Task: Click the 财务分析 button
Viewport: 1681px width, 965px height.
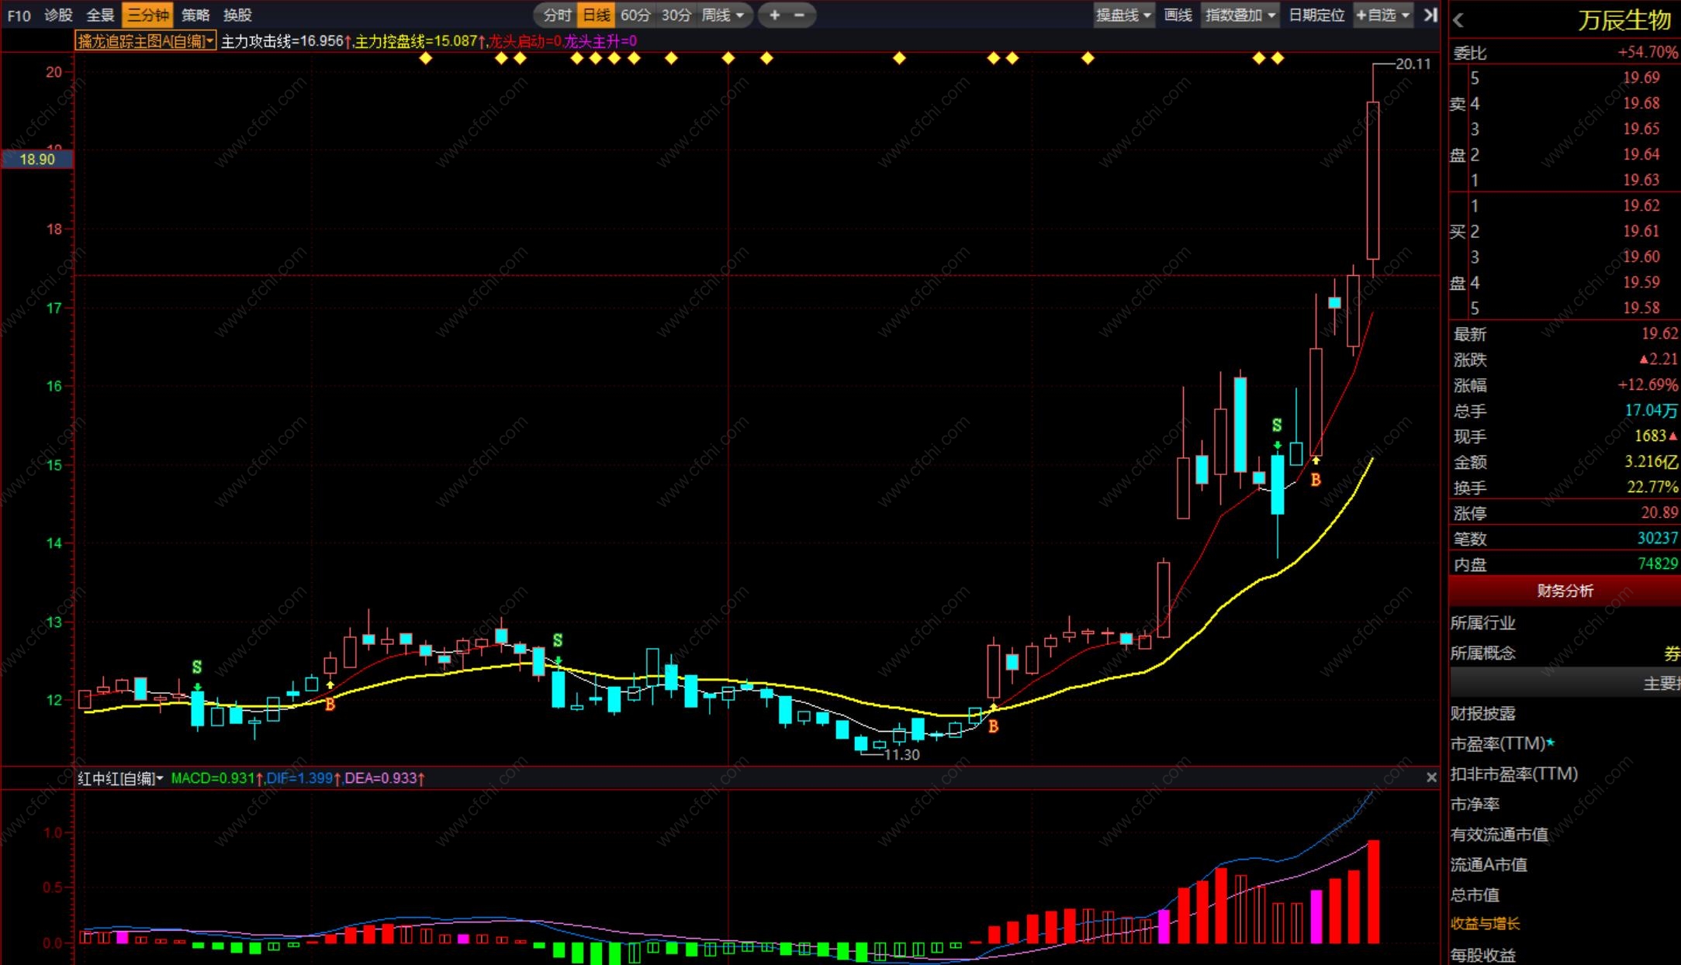Action: (x=1565, y=591)
